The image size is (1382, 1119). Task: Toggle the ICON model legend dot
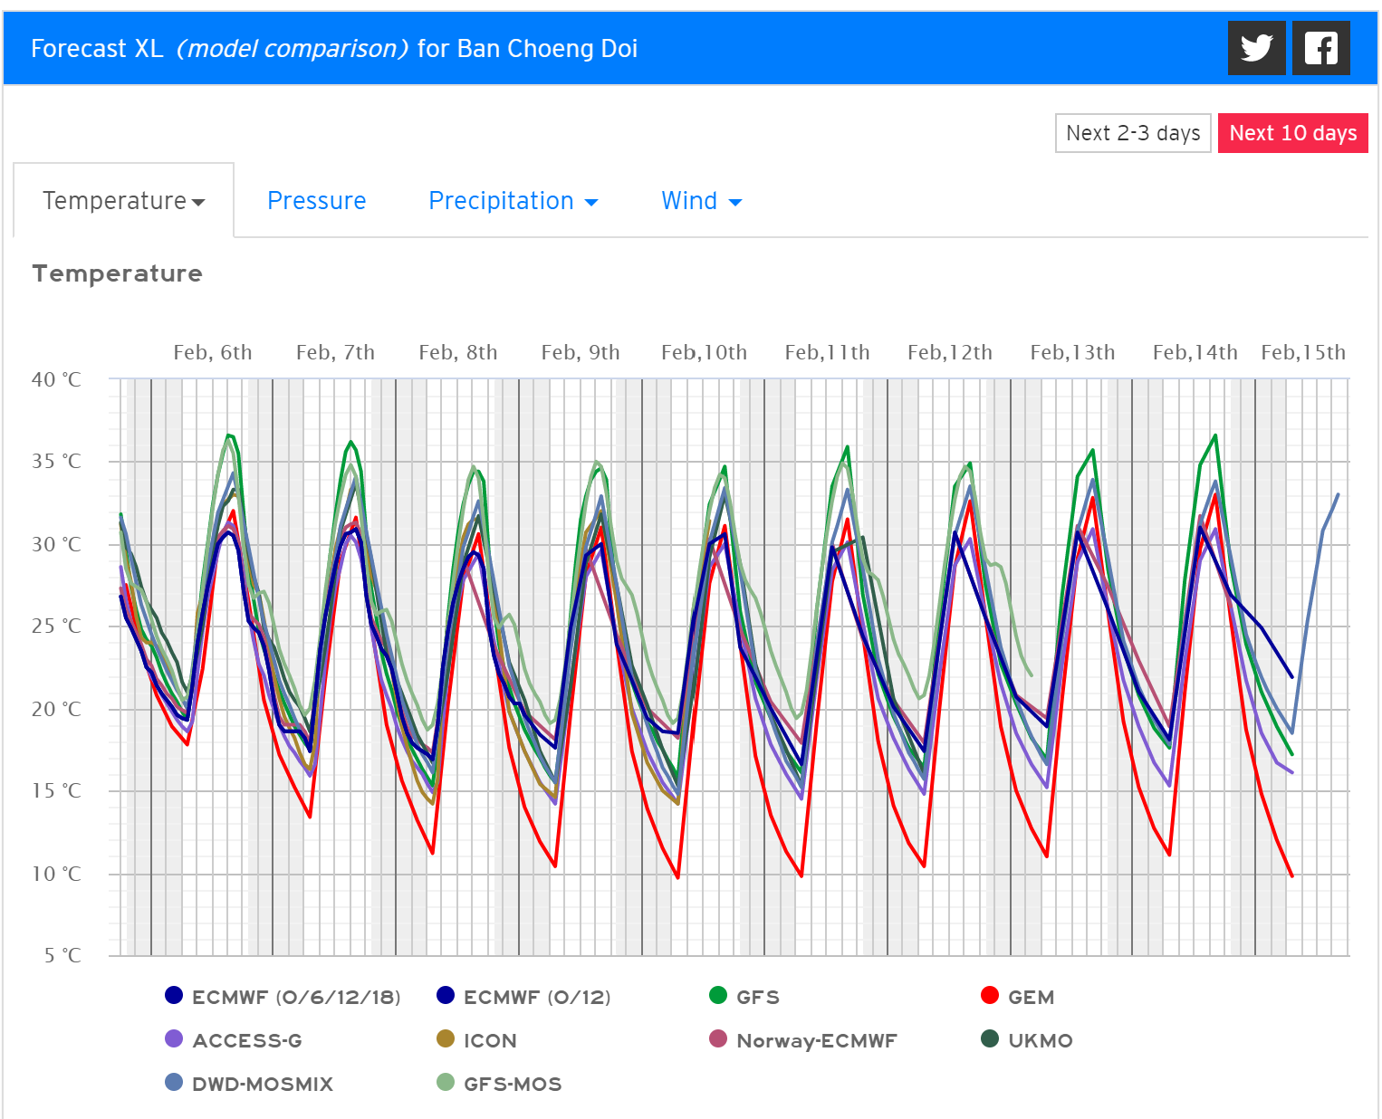[446, 1039]
